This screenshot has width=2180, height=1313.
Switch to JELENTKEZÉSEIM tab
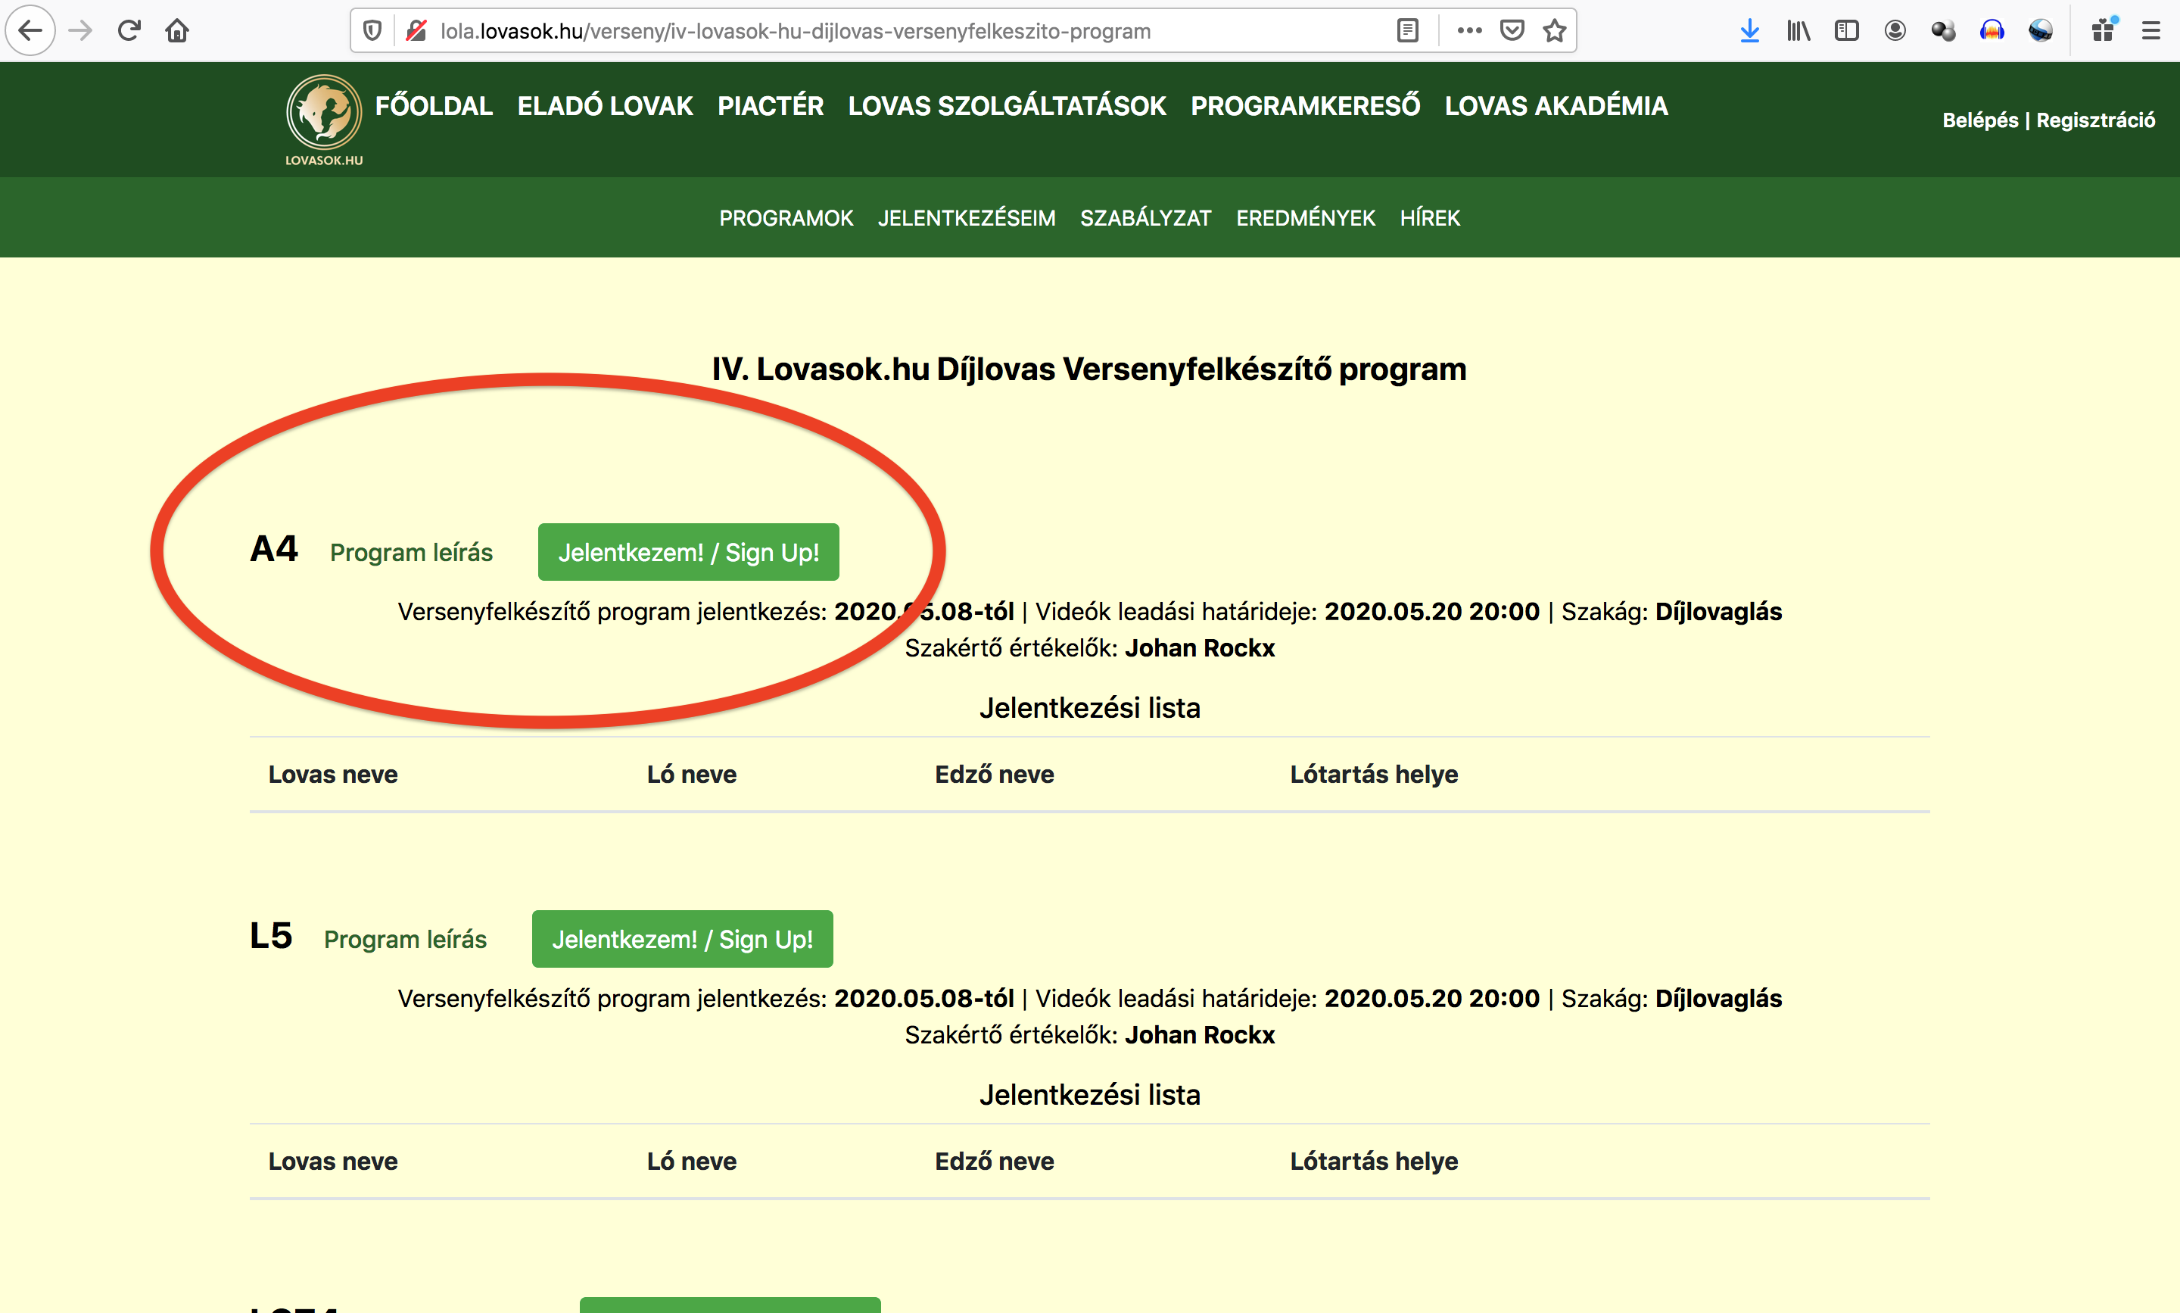coord(967,217)
